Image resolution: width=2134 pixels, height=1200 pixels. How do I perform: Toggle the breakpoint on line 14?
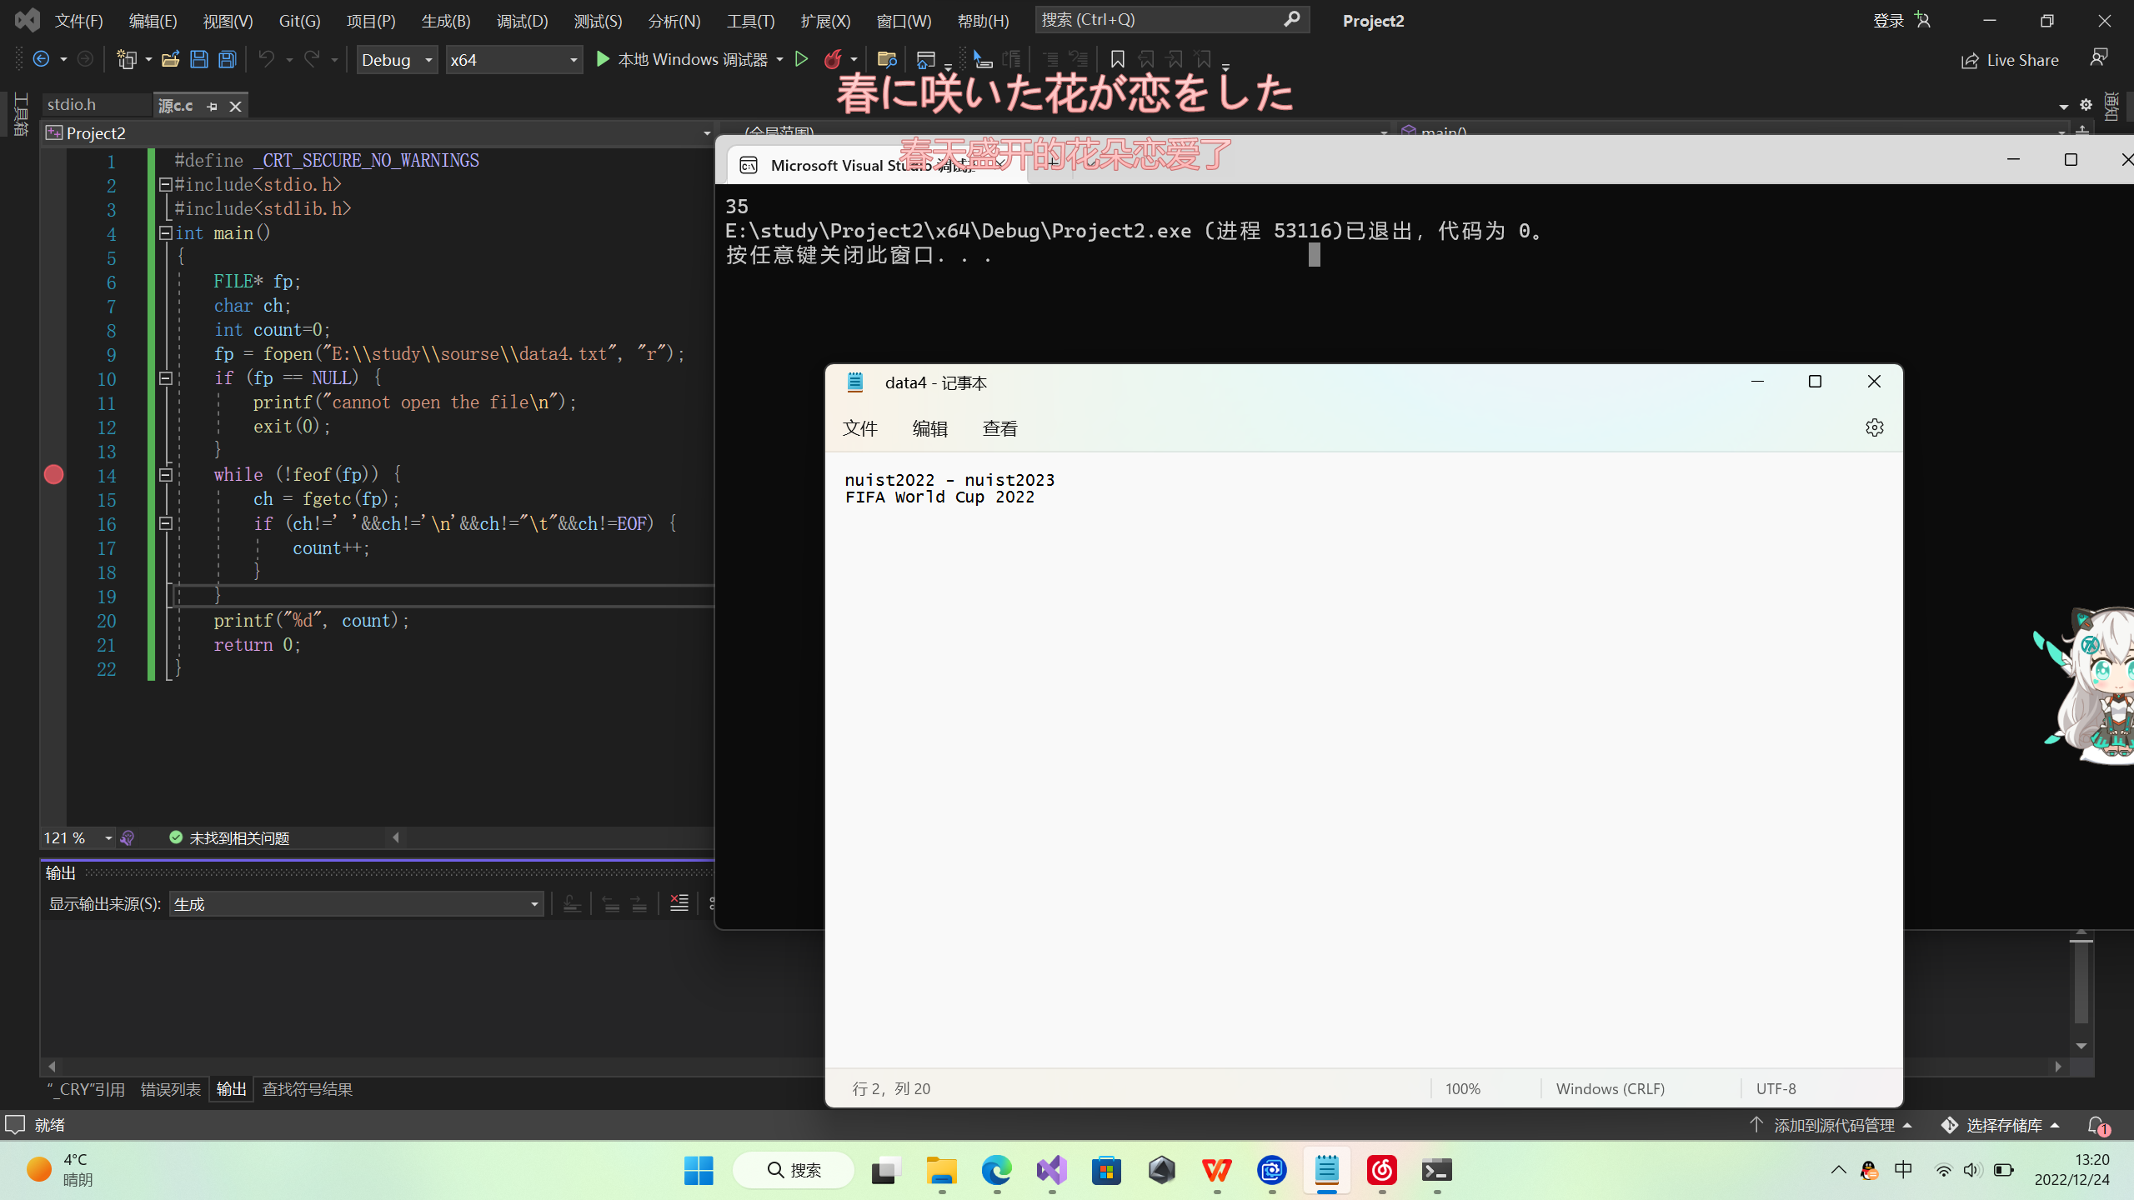(x=53, y=475)
